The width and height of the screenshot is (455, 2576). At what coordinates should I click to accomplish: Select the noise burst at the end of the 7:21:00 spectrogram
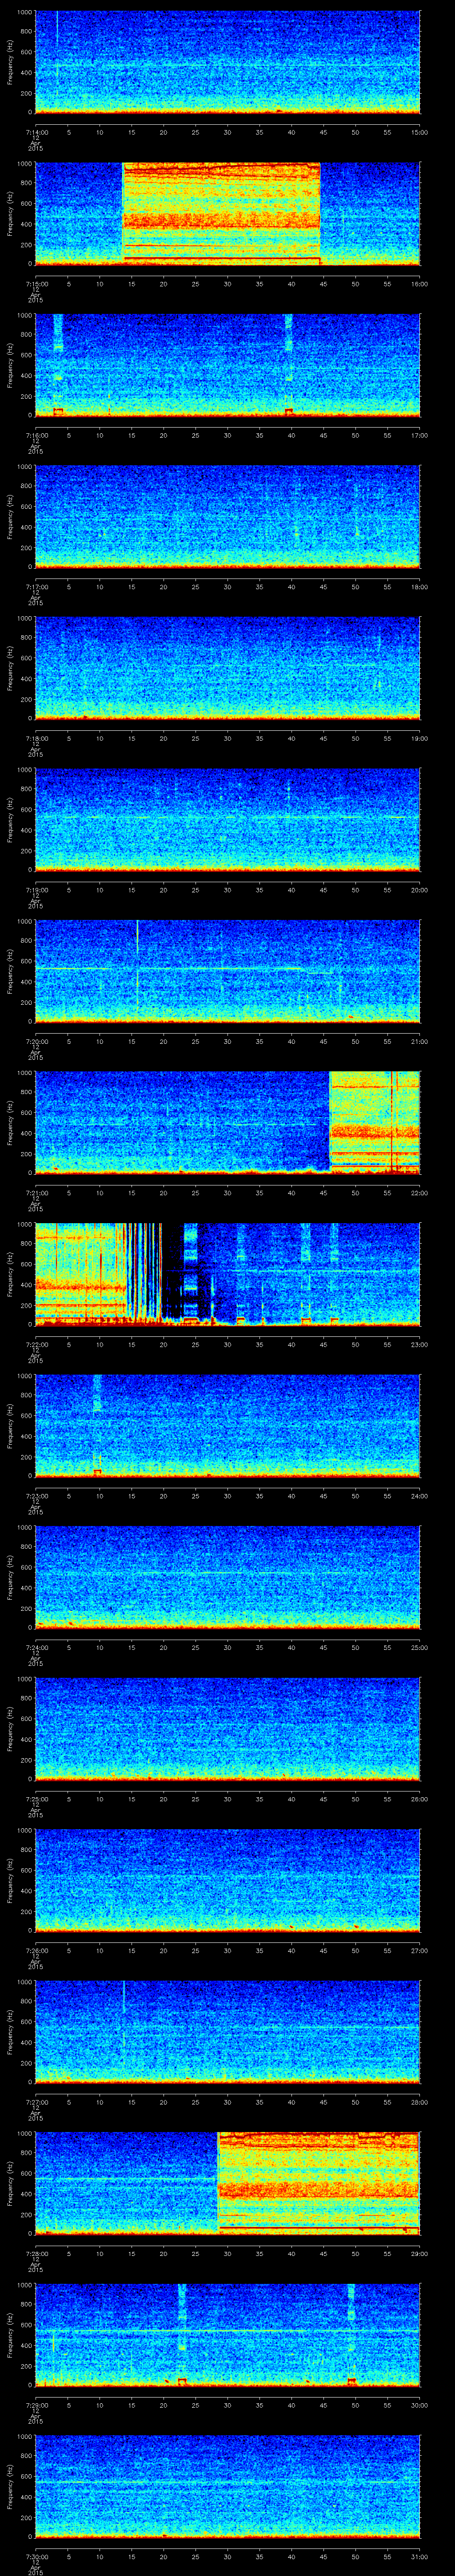coord(374,1122)
